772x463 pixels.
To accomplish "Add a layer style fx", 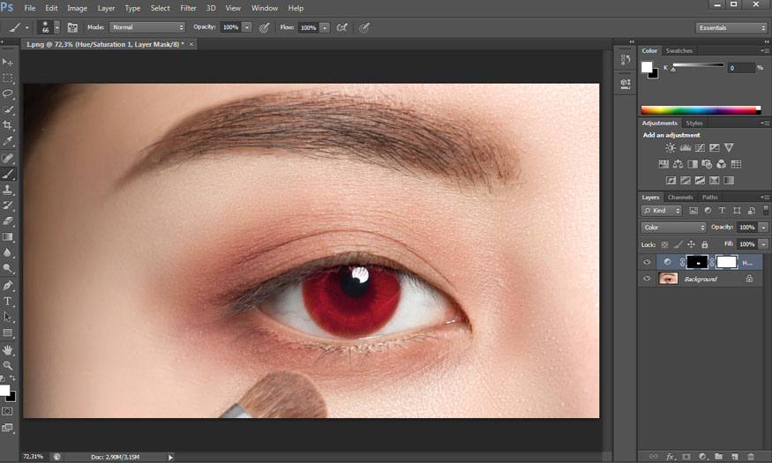I will [x=670, y=457].
